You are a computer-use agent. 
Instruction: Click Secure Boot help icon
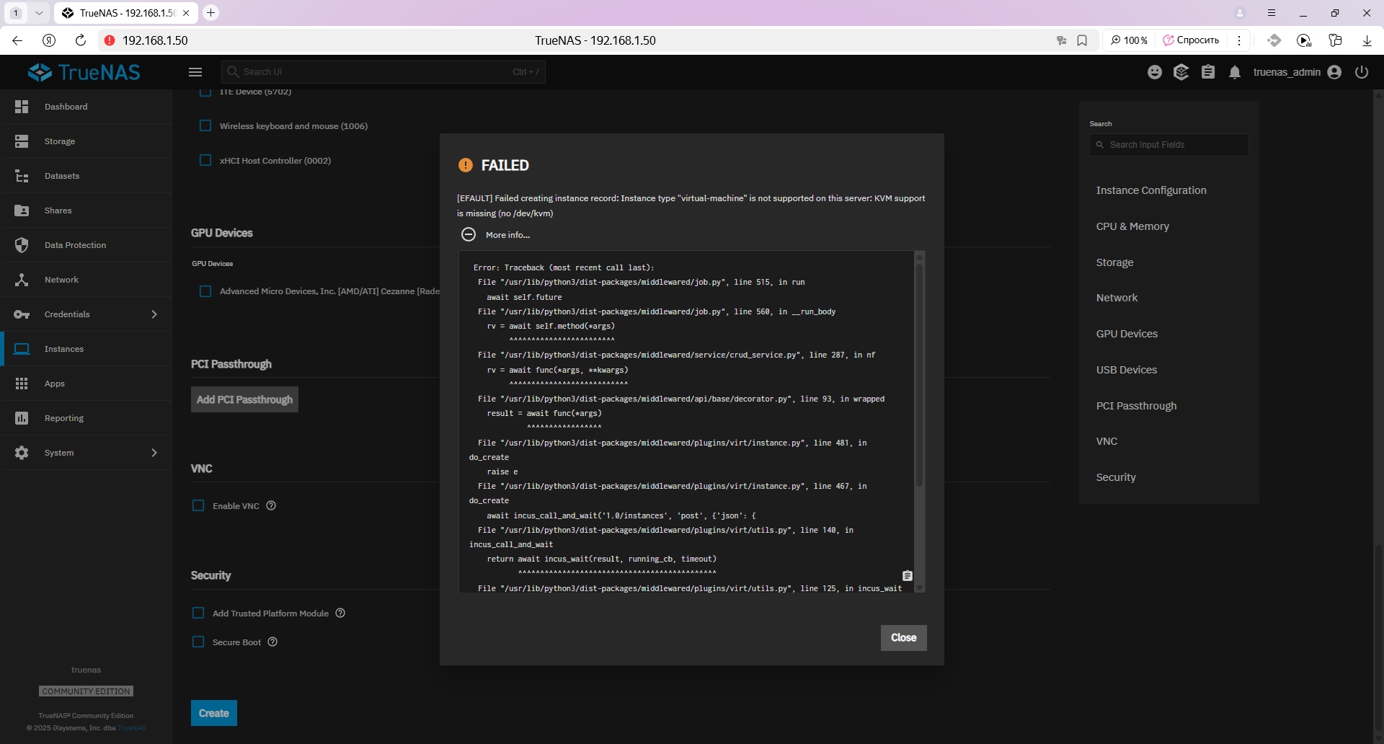272,642
